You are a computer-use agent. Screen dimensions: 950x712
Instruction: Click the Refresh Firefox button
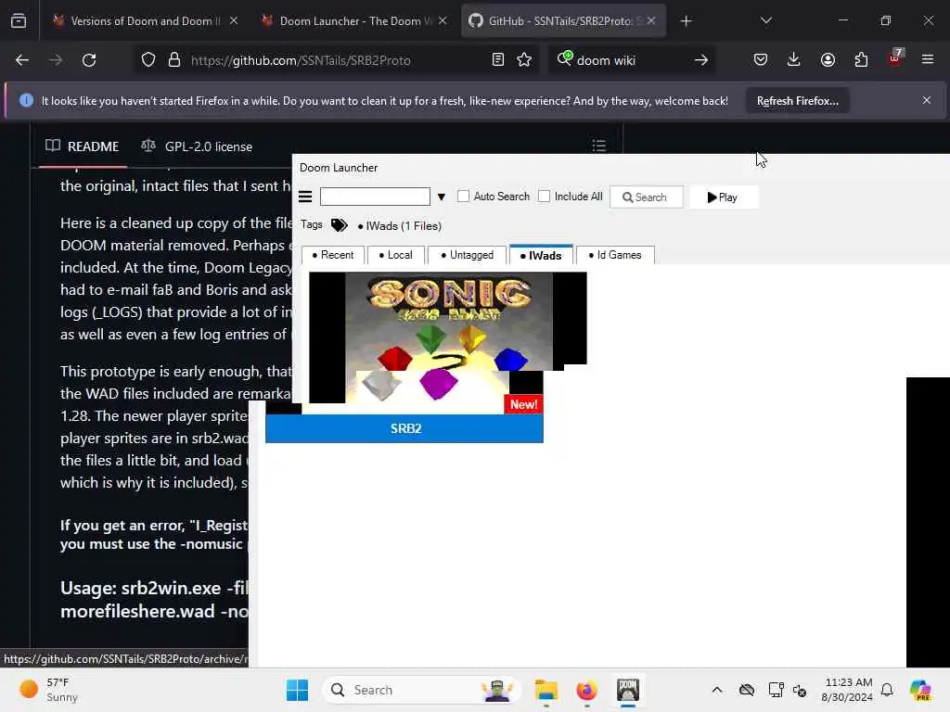point(797,100)
